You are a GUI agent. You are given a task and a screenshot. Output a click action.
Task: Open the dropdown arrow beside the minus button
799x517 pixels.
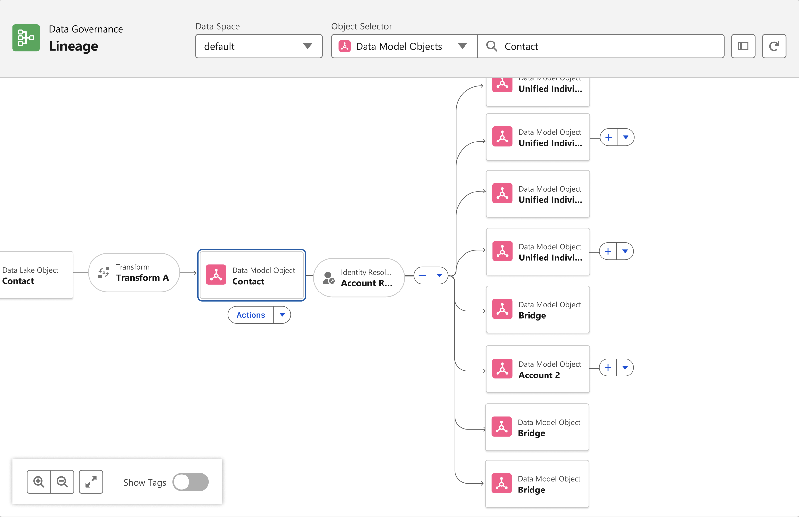pos(439,275)
